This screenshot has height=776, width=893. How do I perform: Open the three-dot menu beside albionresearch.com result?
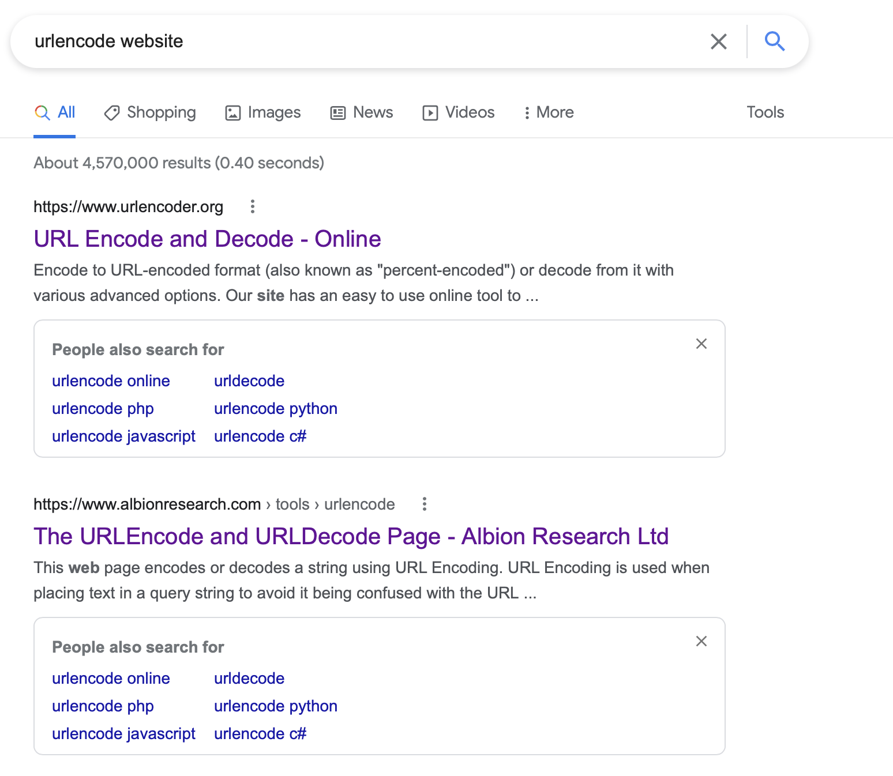424,504
